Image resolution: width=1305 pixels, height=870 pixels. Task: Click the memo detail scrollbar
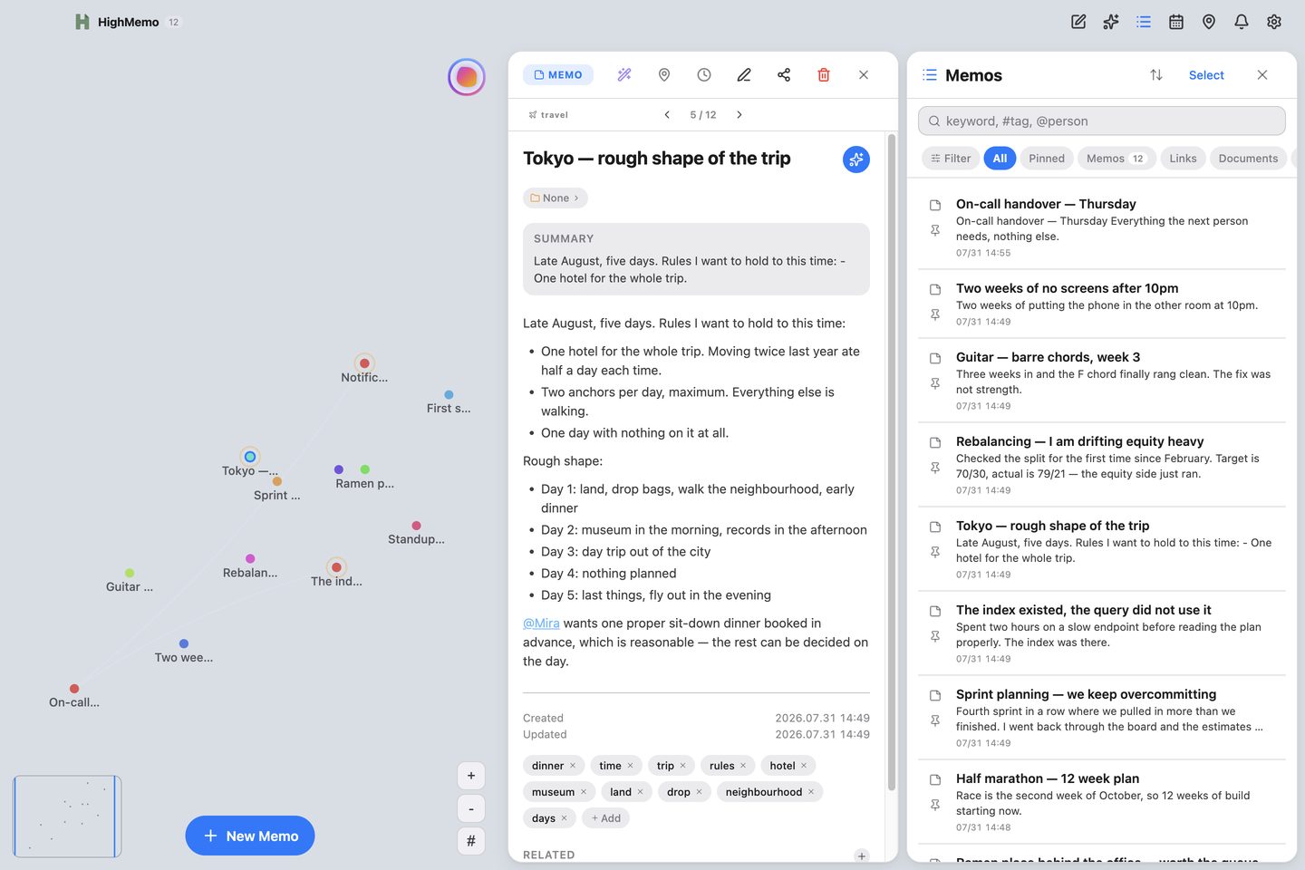892,462
